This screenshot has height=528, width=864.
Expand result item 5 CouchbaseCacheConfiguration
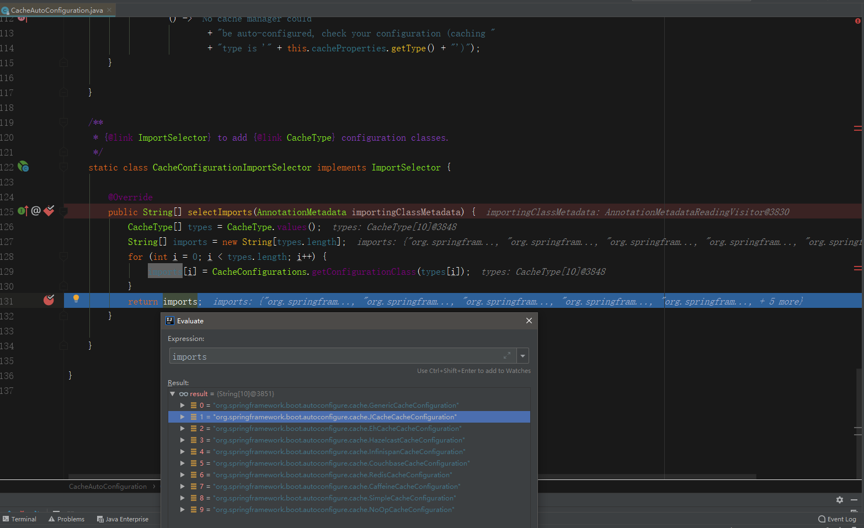(x=182, y=463)
